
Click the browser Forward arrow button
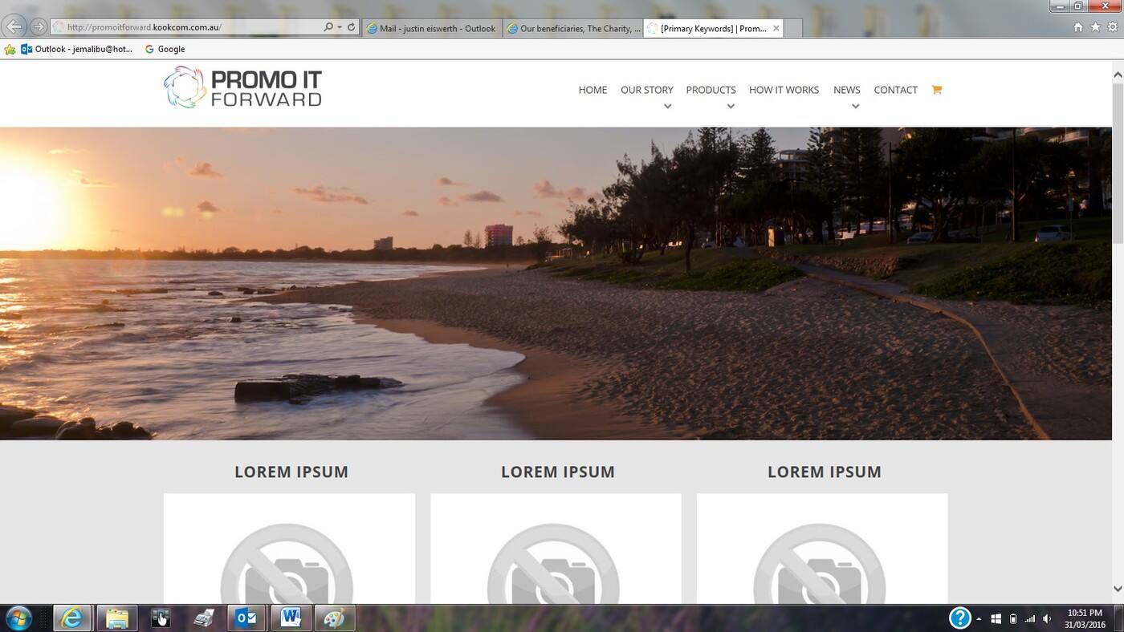tap(38, 26)
